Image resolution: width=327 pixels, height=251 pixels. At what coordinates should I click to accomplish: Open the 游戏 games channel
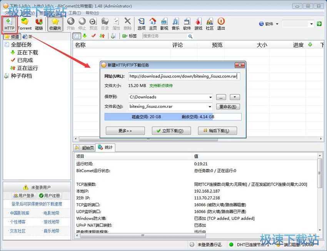tap(199, 24)
